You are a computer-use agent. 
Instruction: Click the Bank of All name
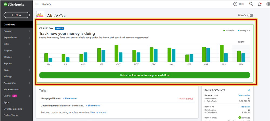(209, 107)
